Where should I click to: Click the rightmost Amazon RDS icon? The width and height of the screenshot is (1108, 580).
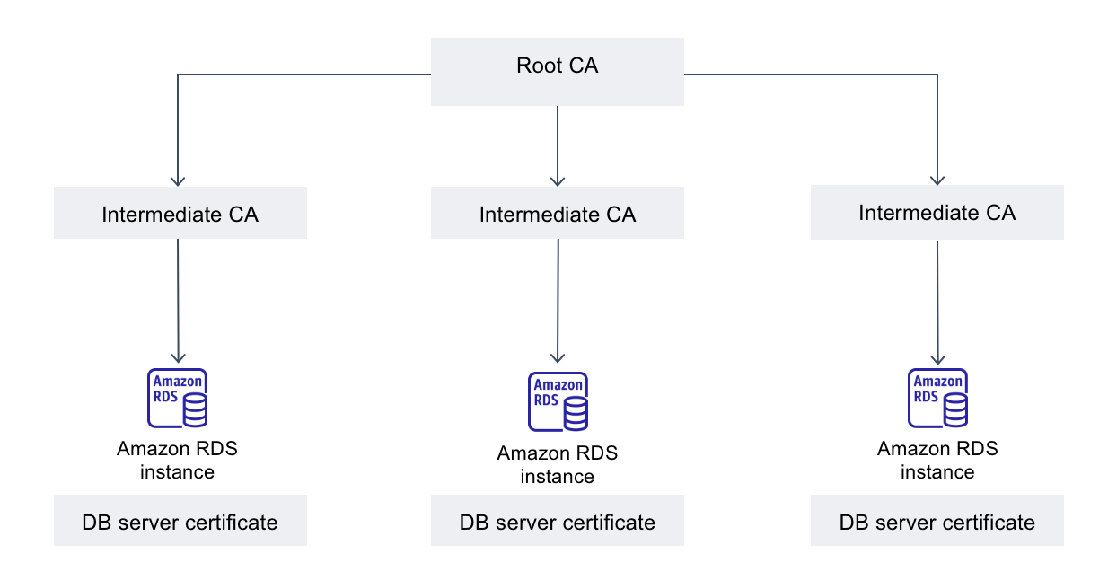click(938, 397)
